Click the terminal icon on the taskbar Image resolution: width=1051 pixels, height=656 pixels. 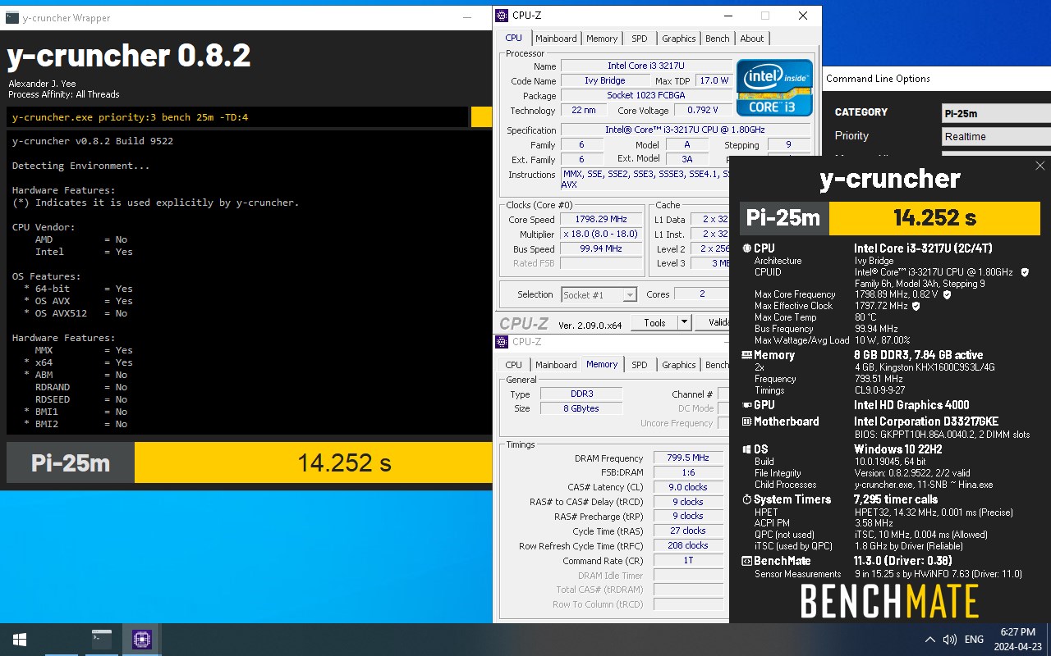click(102, 640)
